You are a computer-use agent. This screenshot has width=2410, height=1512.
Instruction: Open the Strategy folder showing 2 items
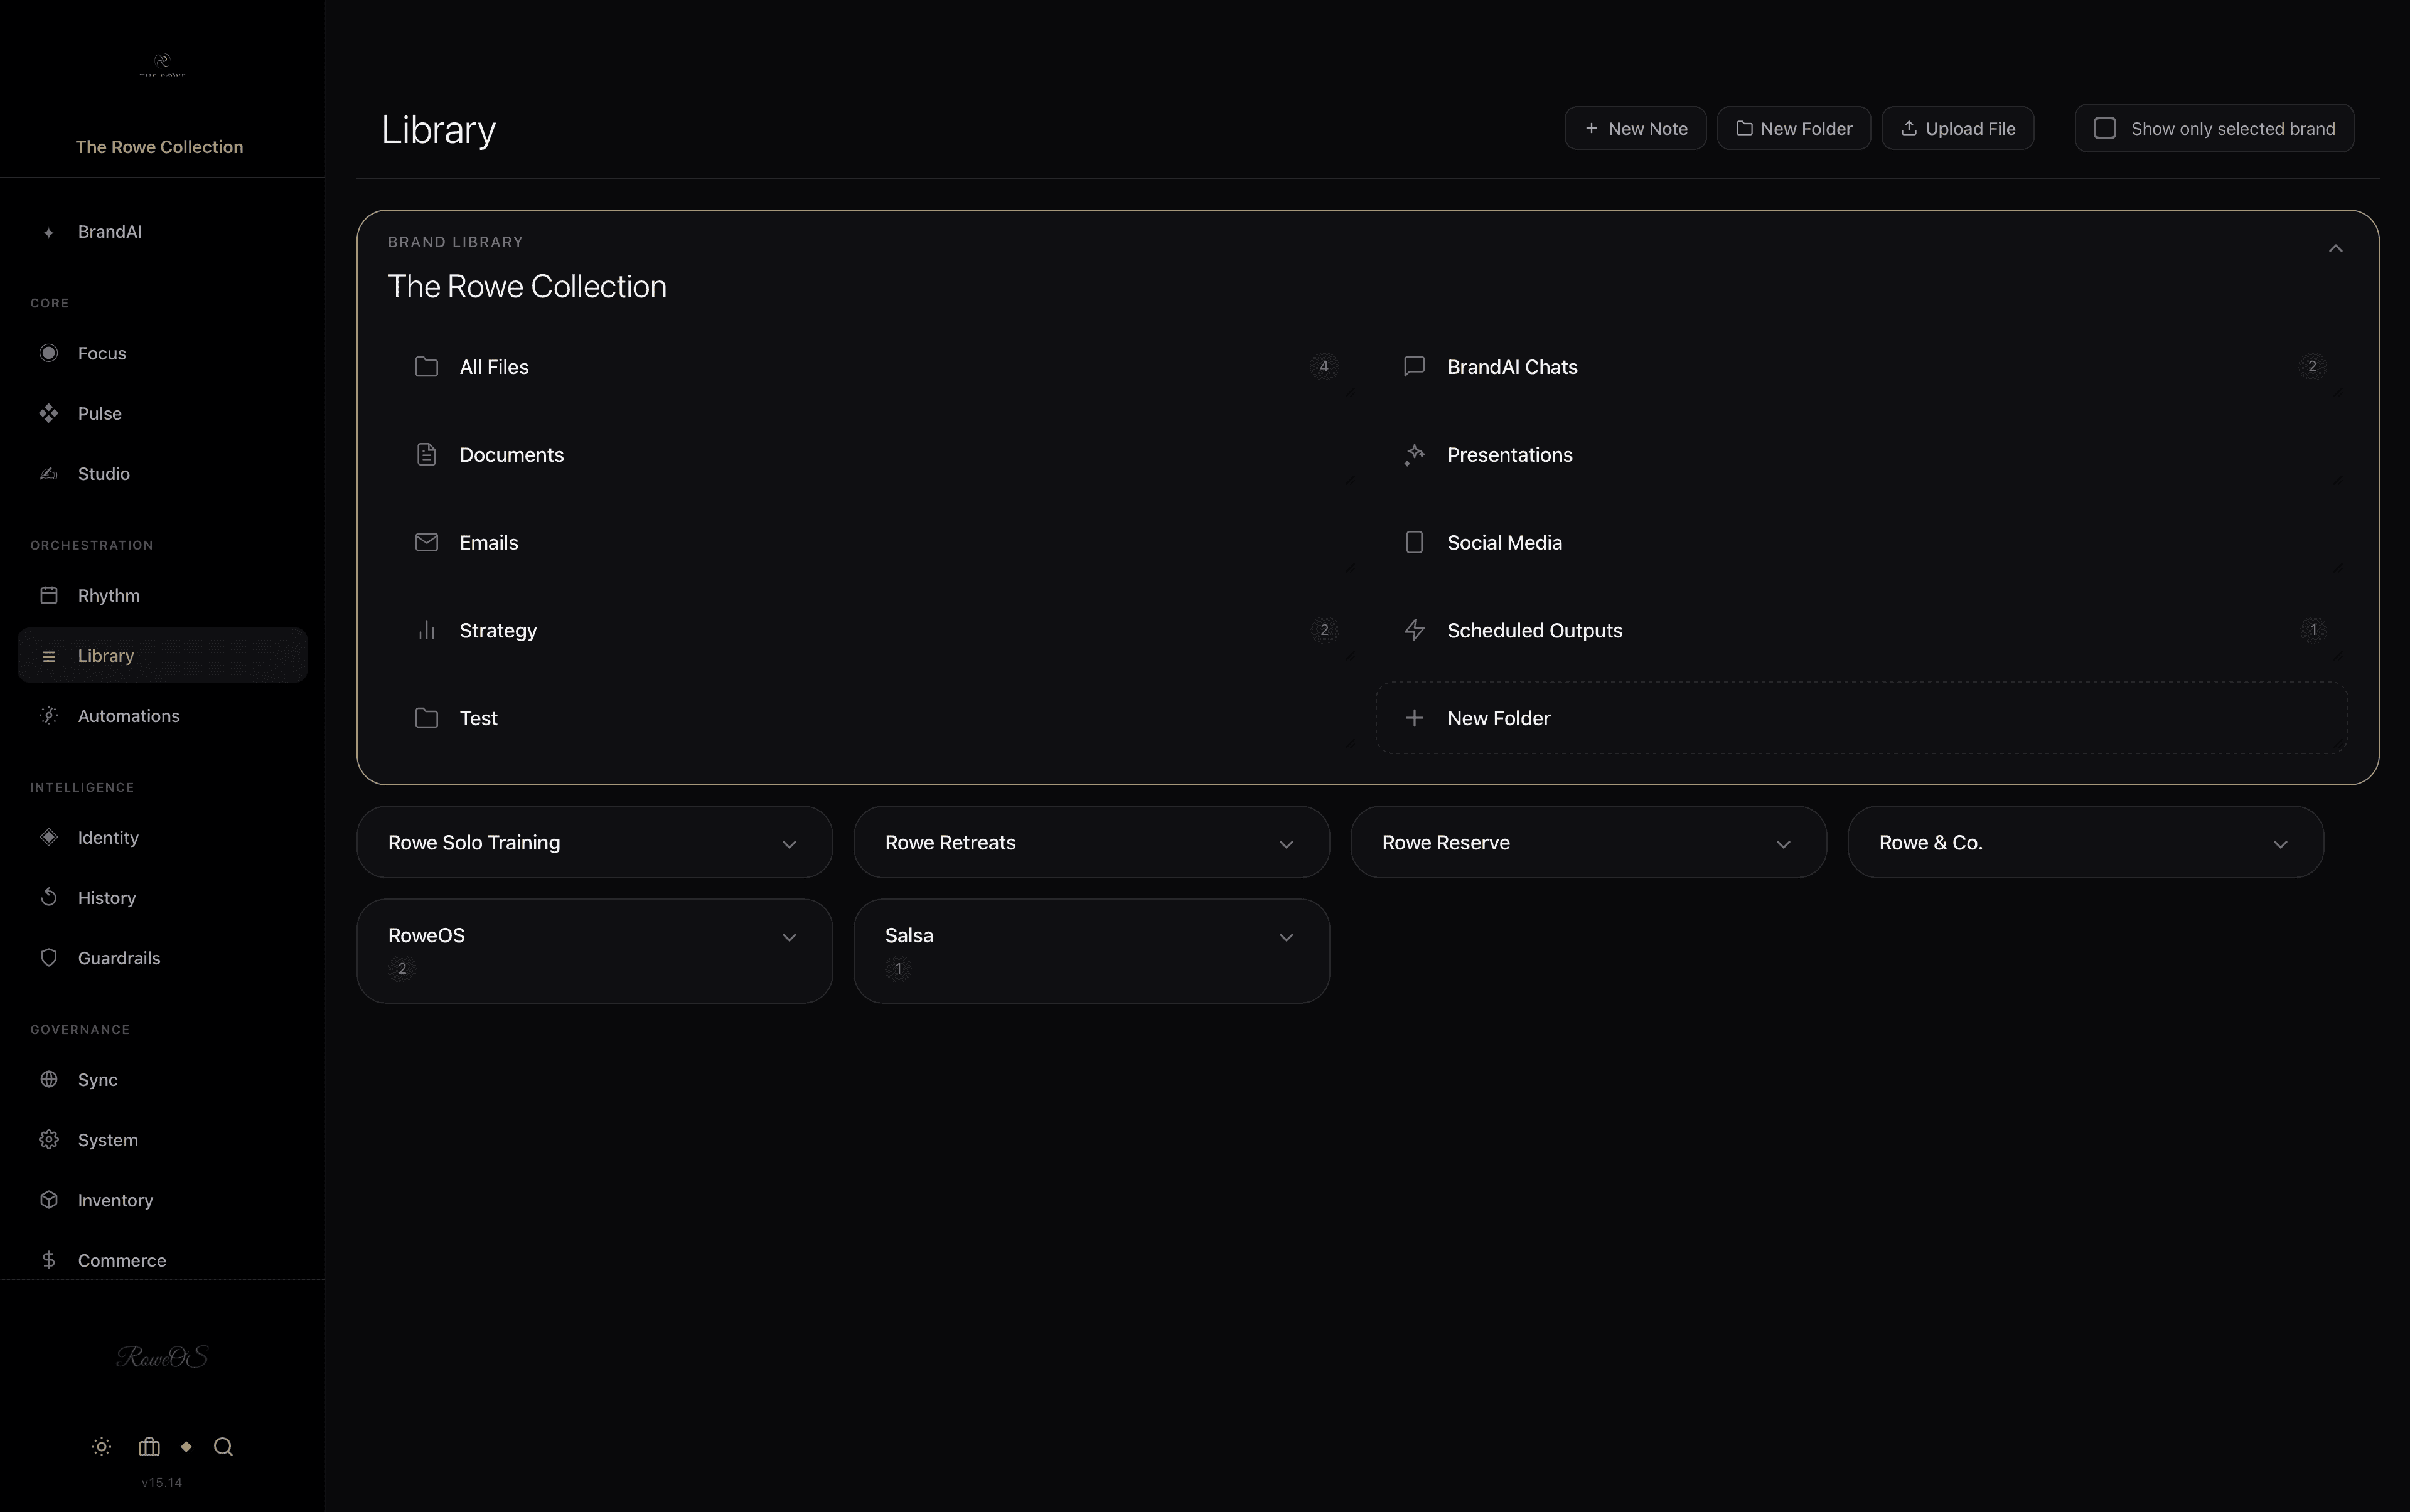tap(497, 630)
